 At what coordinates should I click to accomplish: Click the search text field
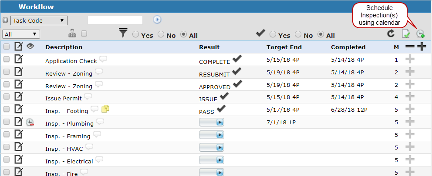click(115, 20)
